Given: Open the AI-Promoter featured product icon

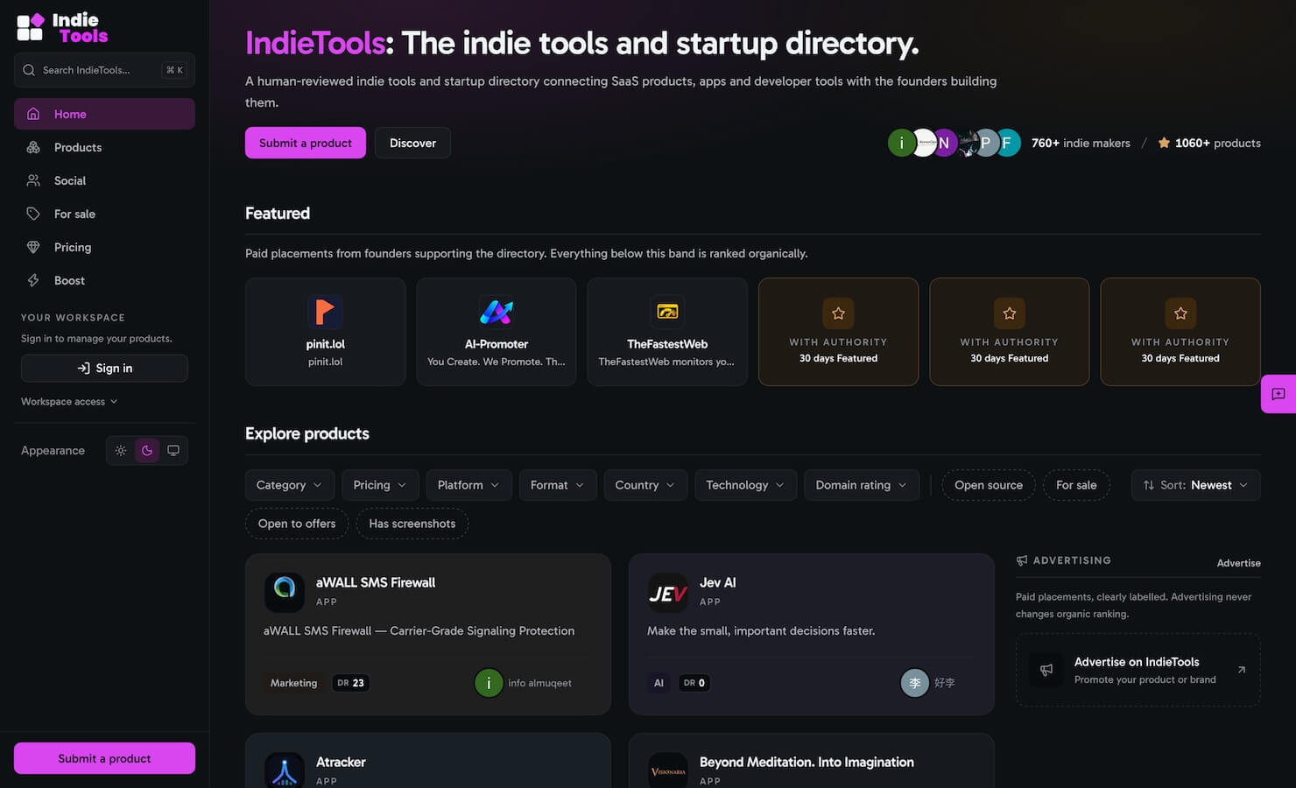Looking at the screenshot, I should (497, 312).
